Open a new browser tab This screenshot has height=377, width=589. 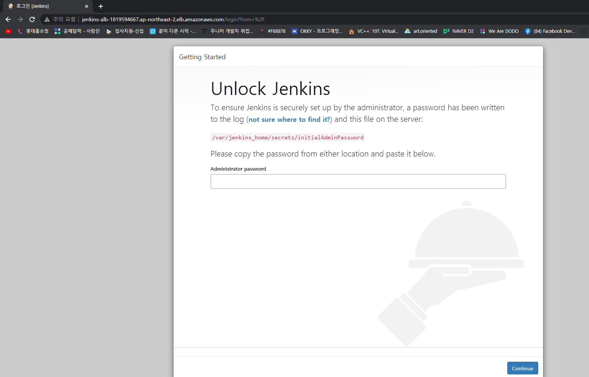(101, 6)
